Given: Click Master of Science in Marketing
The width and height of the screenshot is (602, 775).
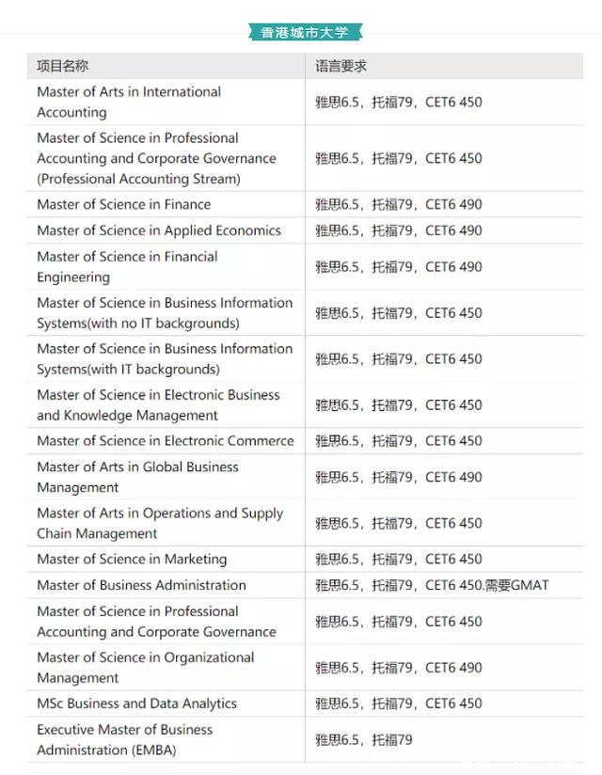Looking at the screenshot, I should [x=132, y=559].
